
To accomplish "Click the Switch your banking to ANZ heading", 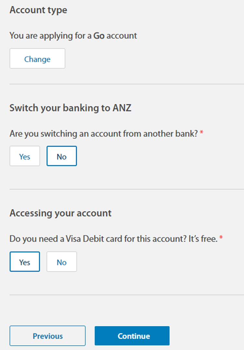I will pos(70,108).
